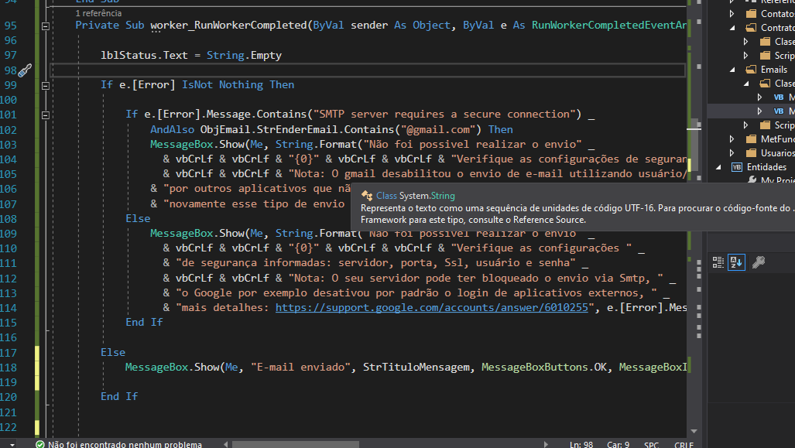The image size is (795, 448).
Task: Expand the Usuarios folder node
Action: click(x=732, y=152)
